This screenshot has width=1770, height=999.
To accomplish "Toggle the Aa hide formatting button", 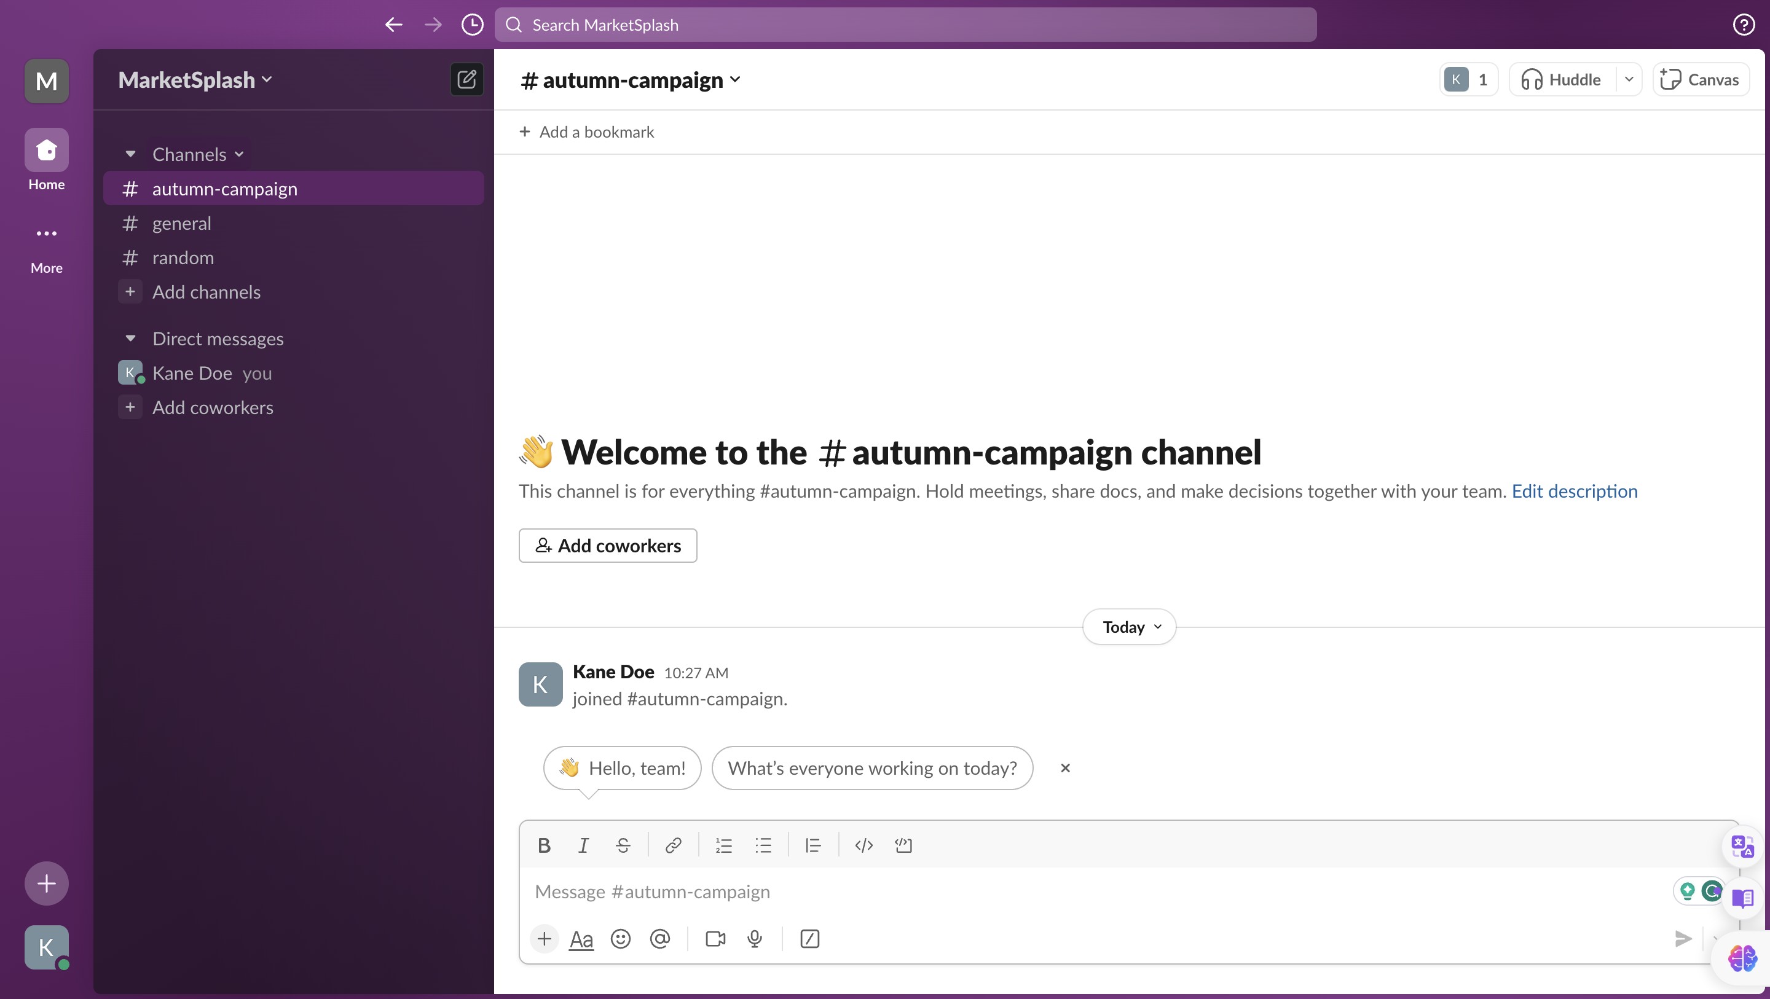I will pyautogui.click(x=581, y=939).
